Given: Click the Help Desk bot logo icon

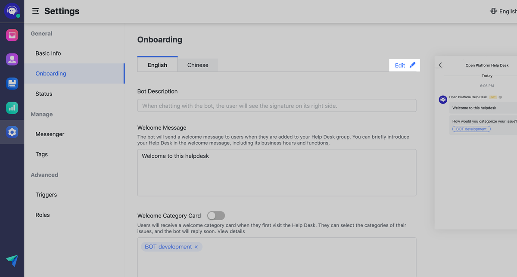Looking at the screenshot, I should tap(12, 11).
